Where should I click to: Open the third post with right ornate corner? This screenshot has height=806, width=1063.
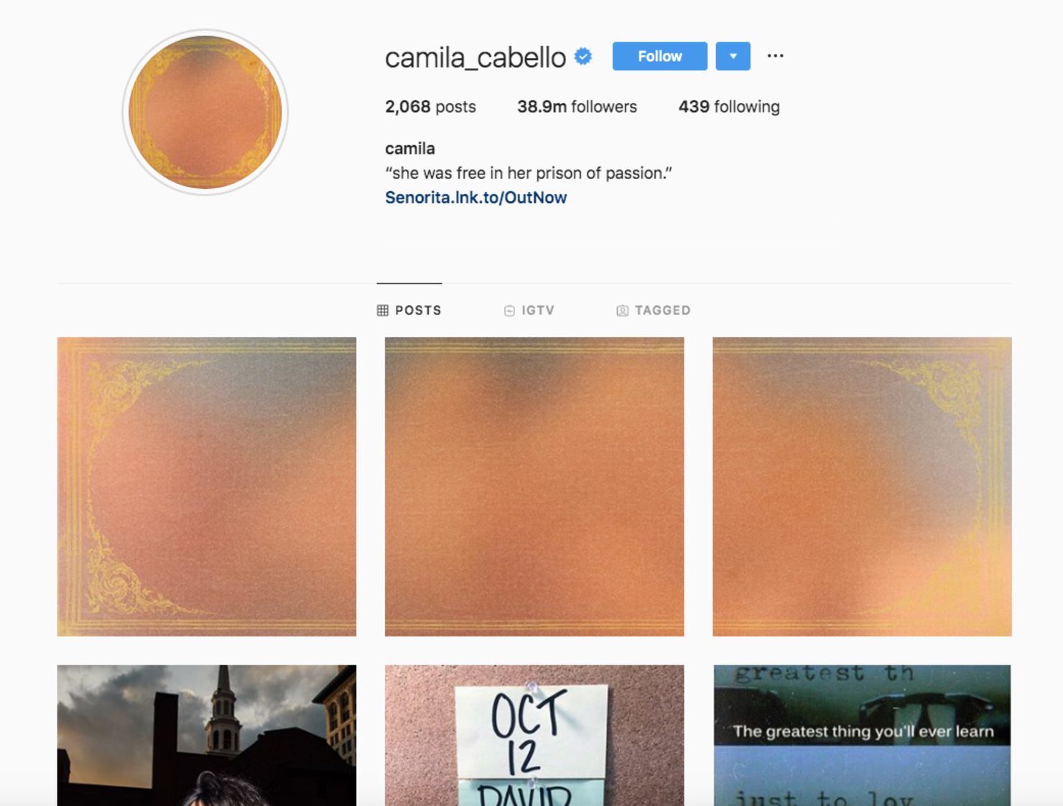pos(862,486)
